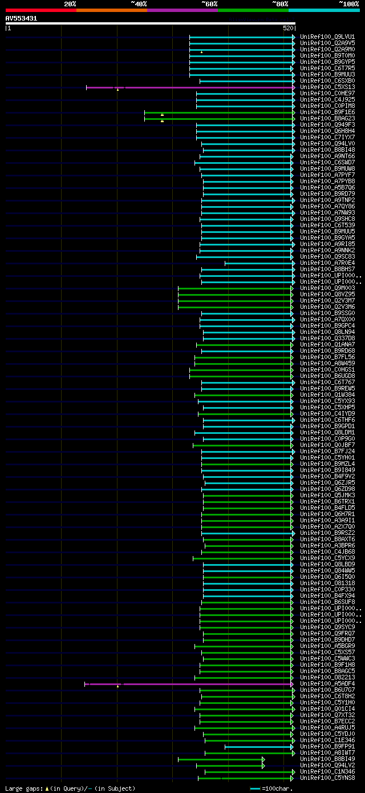Screen dimensions: 365x793
Task: Open hit UniRef100_A7QX00
Action: coord(327,320)
